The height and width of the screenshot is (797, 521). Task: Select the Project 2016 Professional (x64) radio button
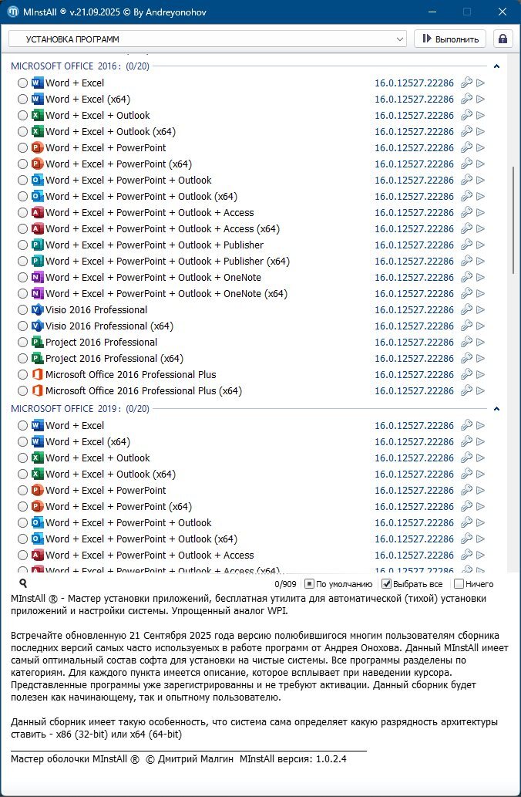(x=22, y=359)
